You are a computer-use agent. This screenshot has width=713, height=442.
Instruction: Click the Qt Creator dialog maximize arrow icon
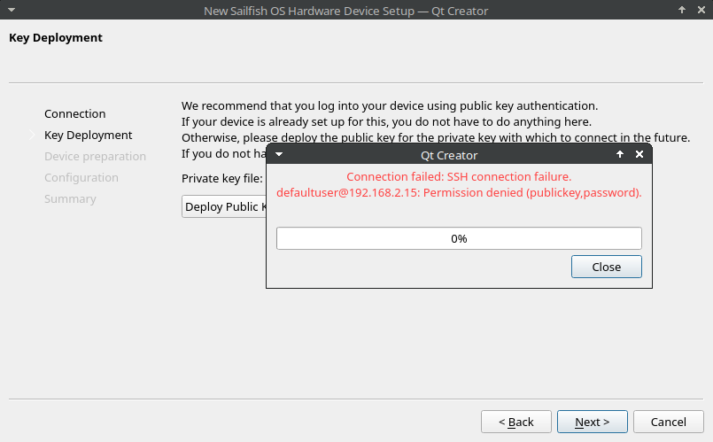coord(620,155)
